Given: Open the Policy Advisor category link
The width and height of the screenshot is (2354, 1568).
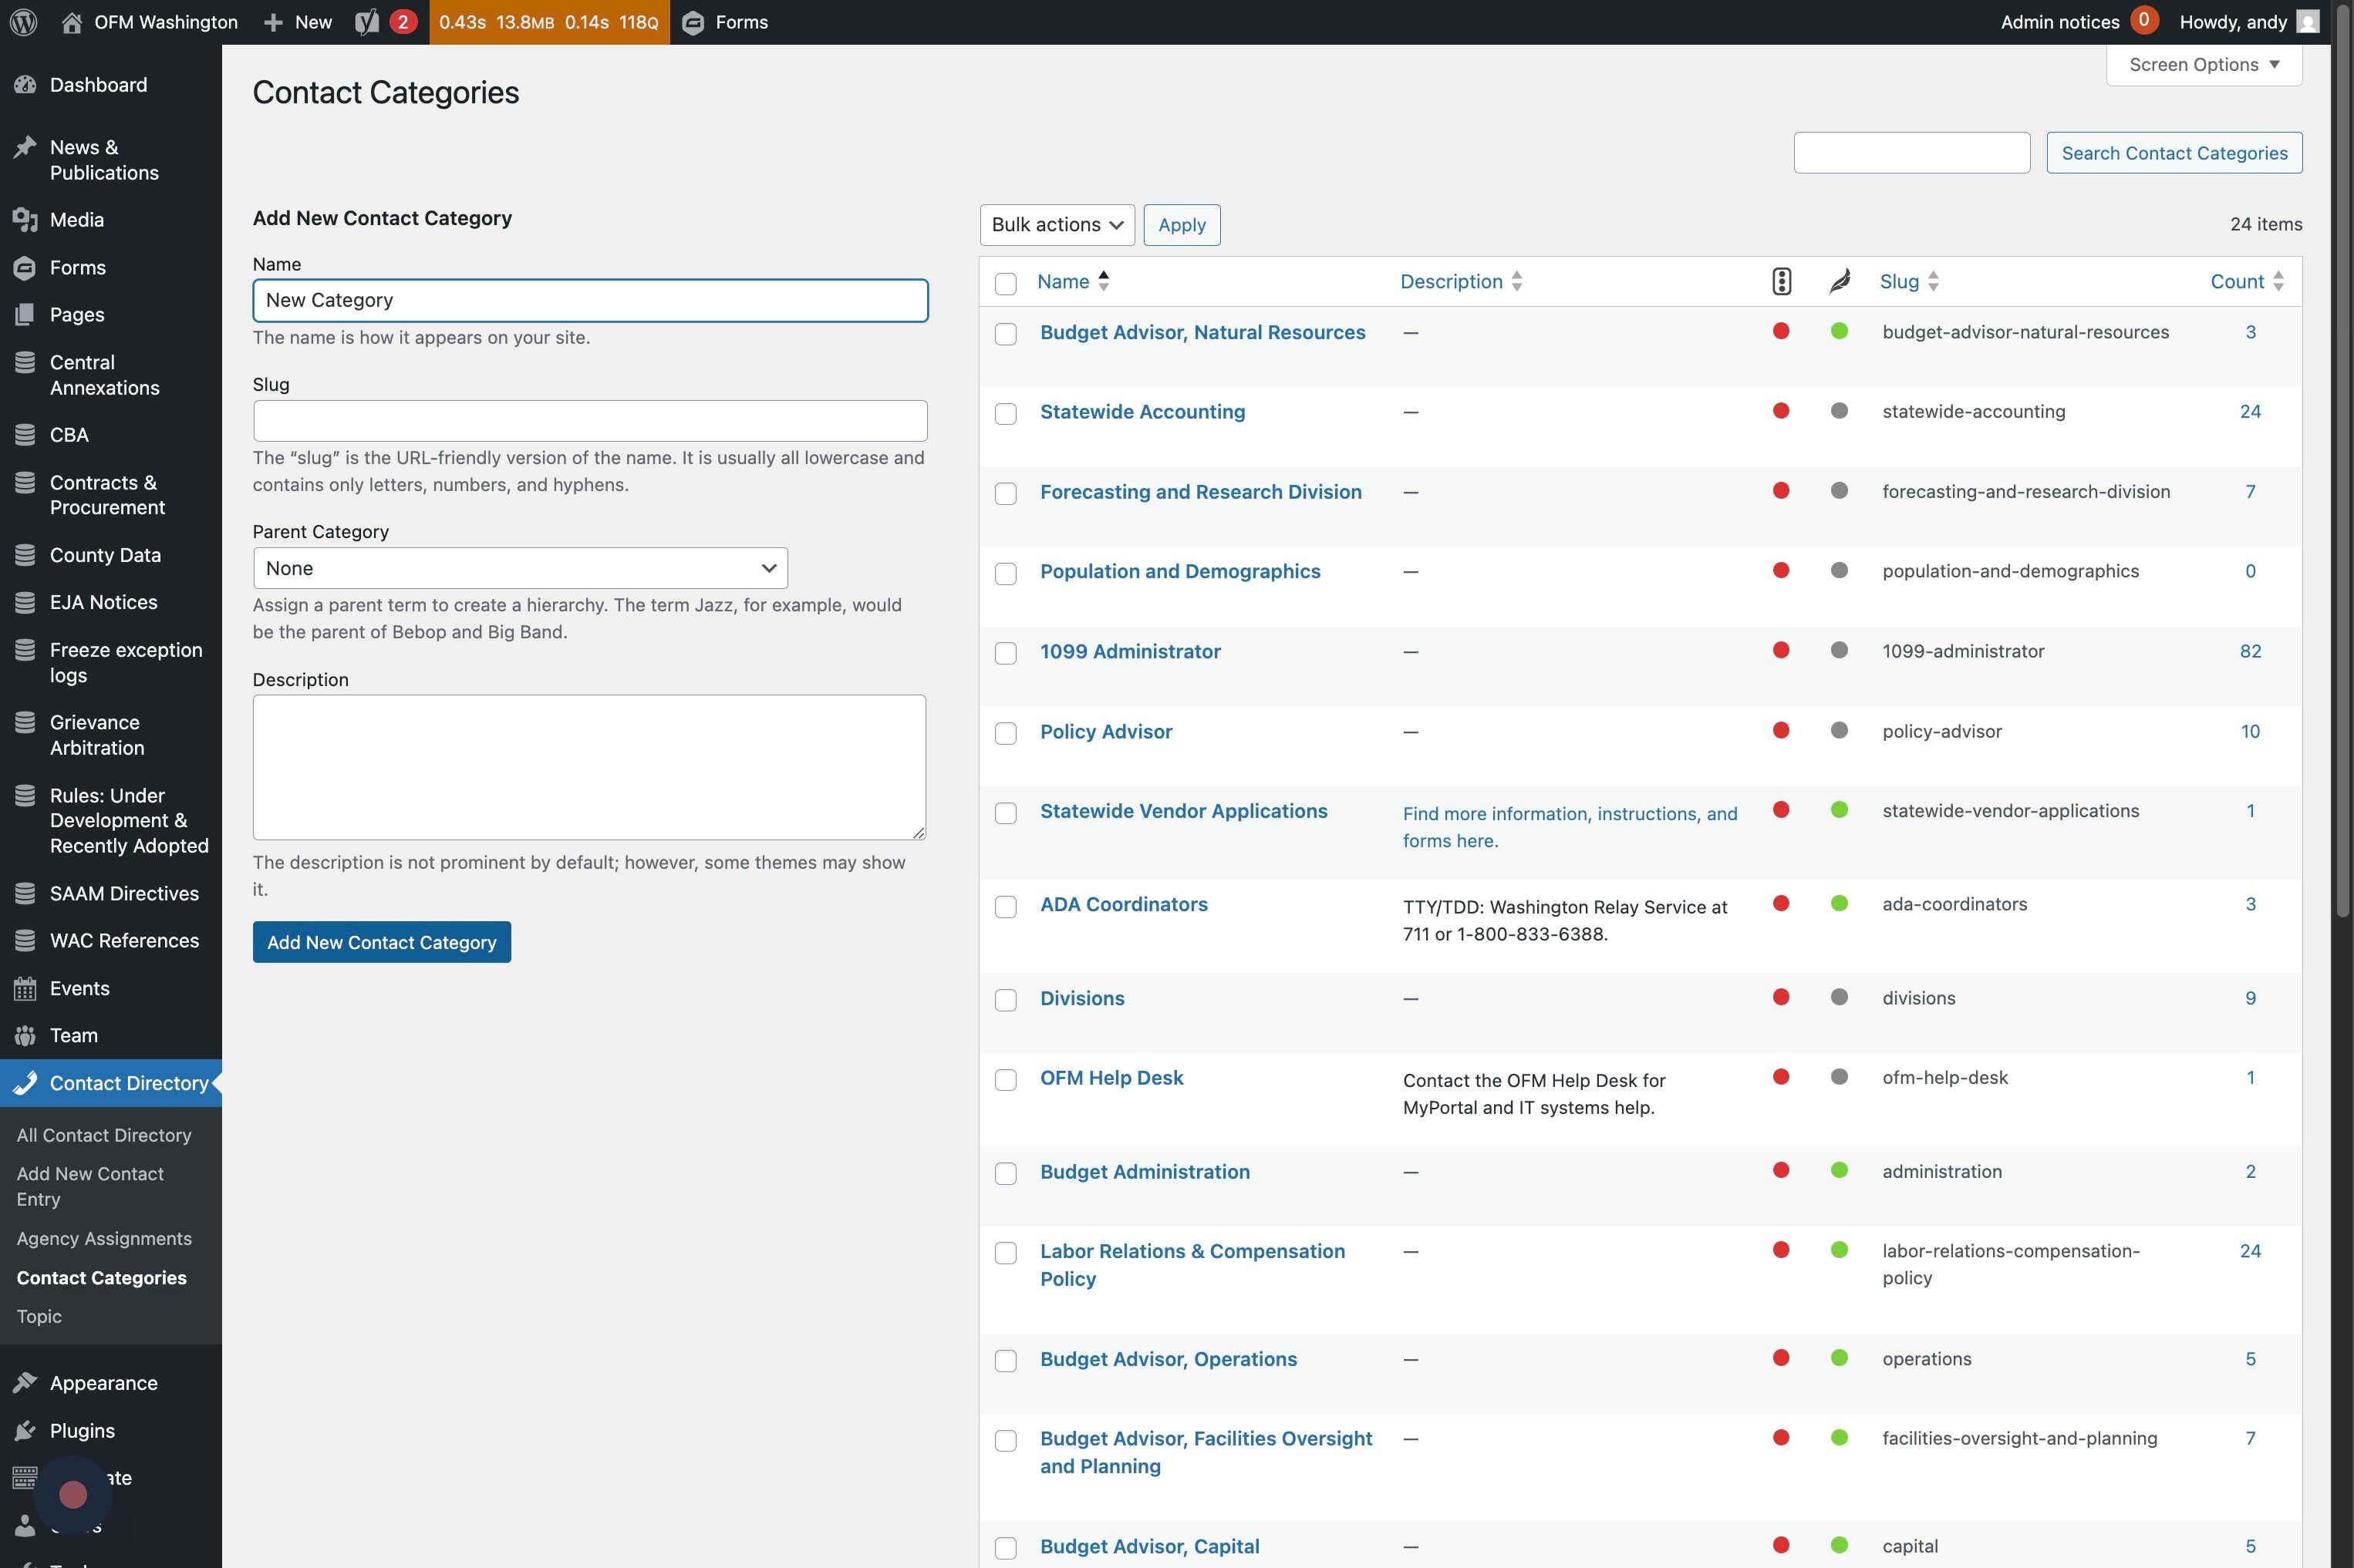Looking at the screenshot, I should 1105,731.
